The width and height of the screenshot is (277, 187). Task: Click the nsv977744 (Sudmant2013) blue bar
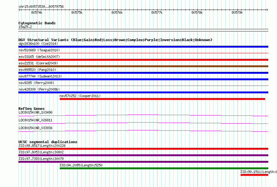[143, 79]
